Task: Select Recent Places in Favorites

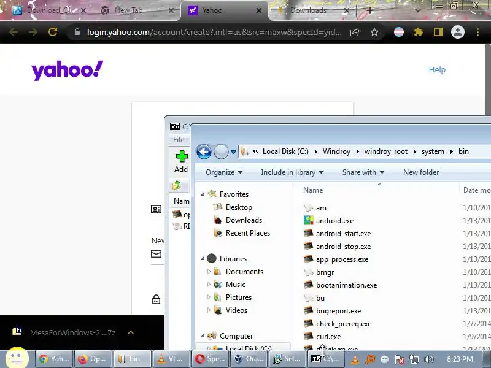Action: 248,233
